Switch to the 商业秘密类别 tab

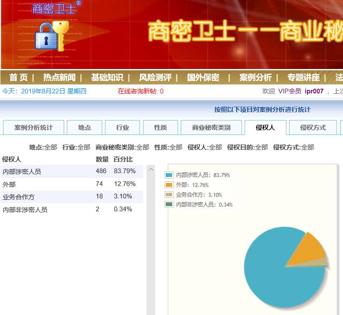(211, 127)
